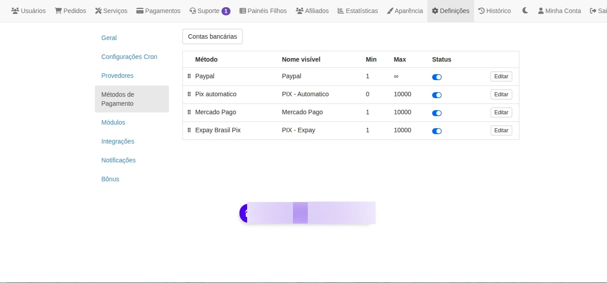Edit the Paypal payment method
Image resolution: width=607 pixels, height=283 pixels.
point(501,76)
